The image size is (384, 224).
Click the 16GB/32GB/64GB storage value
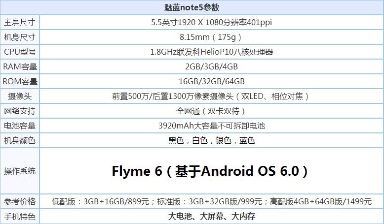[x=212, y=81]
